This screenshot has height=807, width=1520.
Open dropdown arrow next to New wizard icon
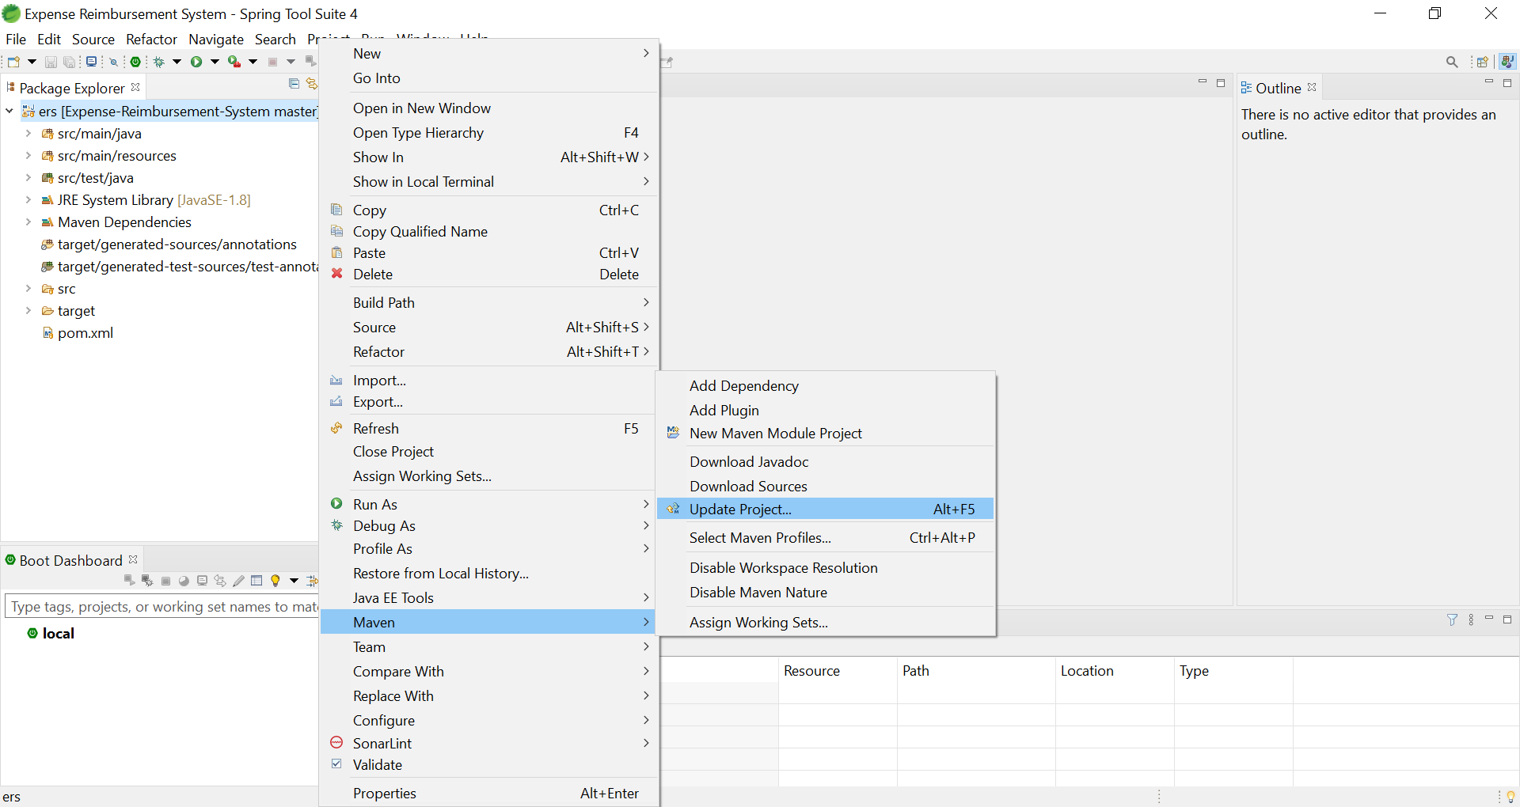pos(32,62)
